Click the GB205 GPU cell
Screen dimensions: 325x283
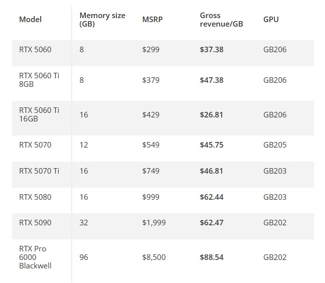275,145
